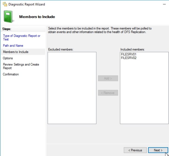
Task: Proceed by clicking Next > button
Action: (x=158, y=150)
